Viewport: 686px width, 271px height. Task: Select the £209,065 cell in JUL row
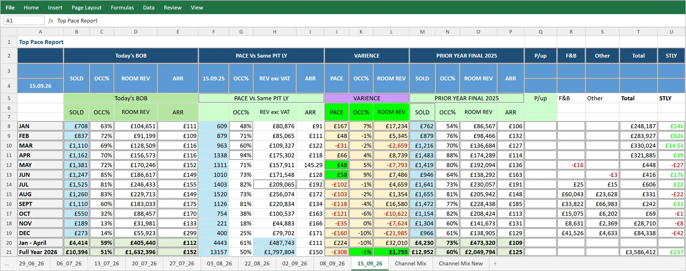click(x=274, y=184)
